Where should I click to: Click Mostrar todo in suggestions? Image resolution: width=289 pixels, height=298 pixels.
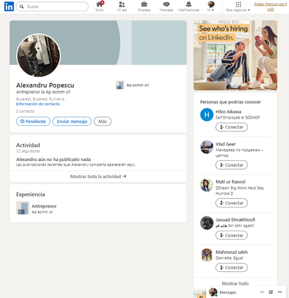coord(235,284)
